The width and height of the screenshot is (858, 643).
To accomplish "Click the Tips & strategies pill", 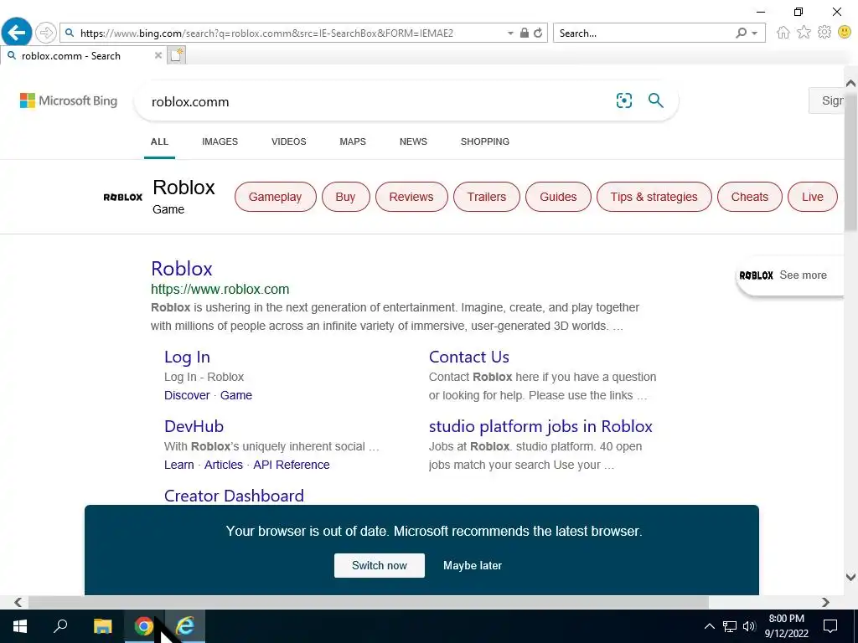I will [x=654, y=197].
